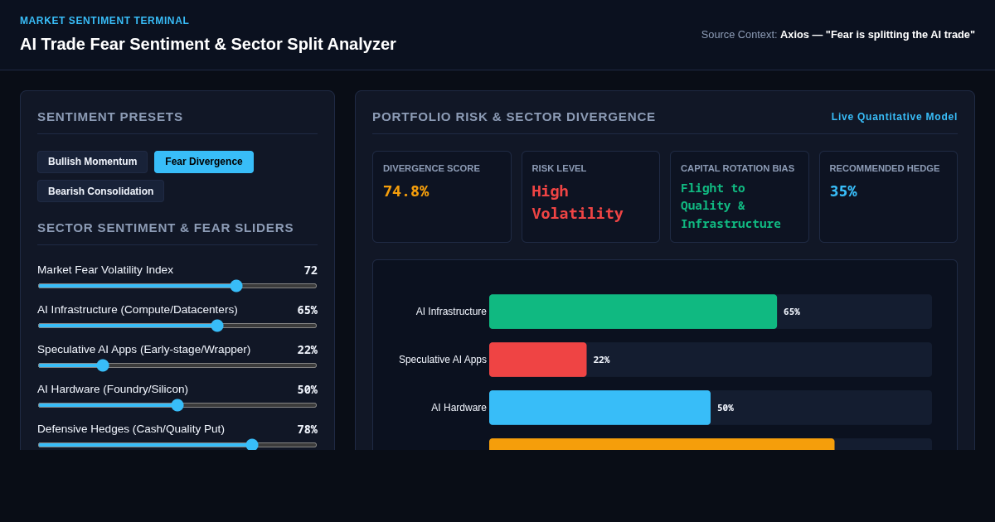Screen dimensions: 995x522
Task: Click the Speculative AI Apps chart axis label
Action: 443,360
